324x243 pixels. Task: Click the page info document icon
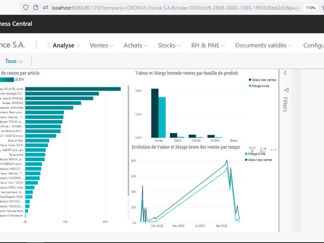(36, 8)
